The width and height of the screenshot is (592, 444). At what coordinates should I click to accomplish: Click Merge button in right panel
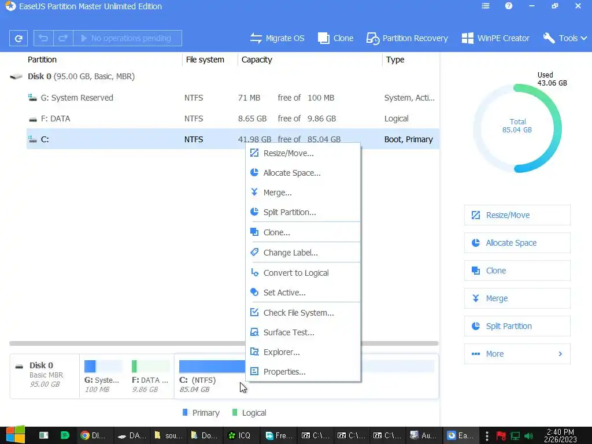pos(517,298)
